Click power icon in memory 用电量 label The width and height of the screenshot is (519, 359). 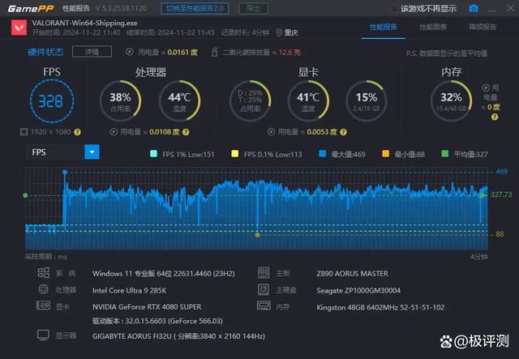(486, 88)
